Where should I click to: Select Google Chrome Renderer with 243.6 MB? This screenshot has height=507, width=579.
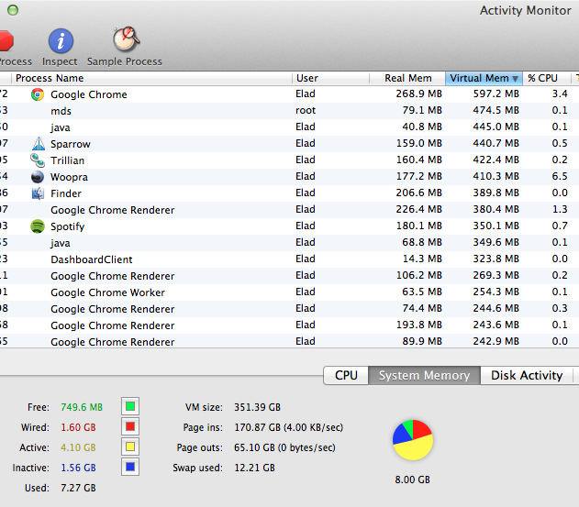pyautogui.click(x=290, y=325)
